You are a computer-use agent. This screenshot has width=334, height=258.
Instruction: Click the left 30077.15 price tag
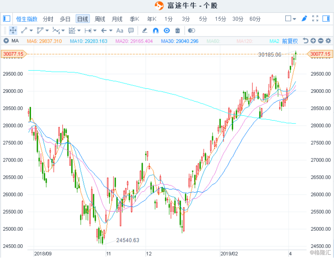point(14,54)
